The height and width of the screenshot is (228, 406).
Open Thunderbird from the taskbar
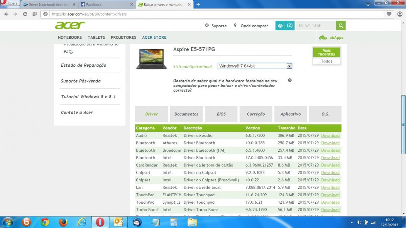pos(137,222)
